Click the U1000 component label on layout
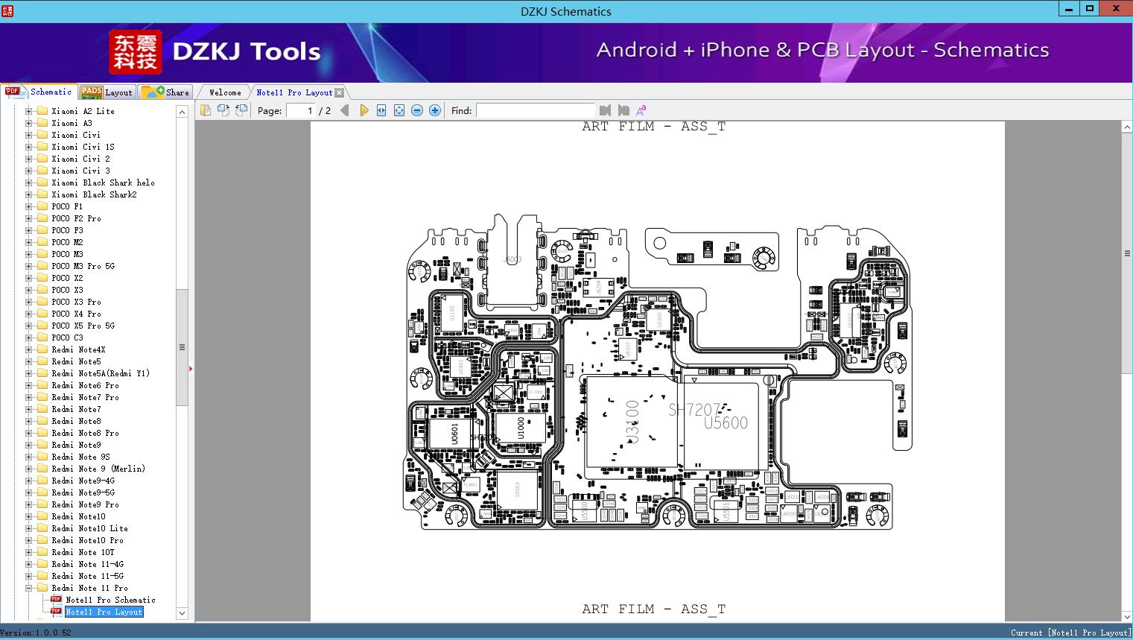 tap(520, 428)
